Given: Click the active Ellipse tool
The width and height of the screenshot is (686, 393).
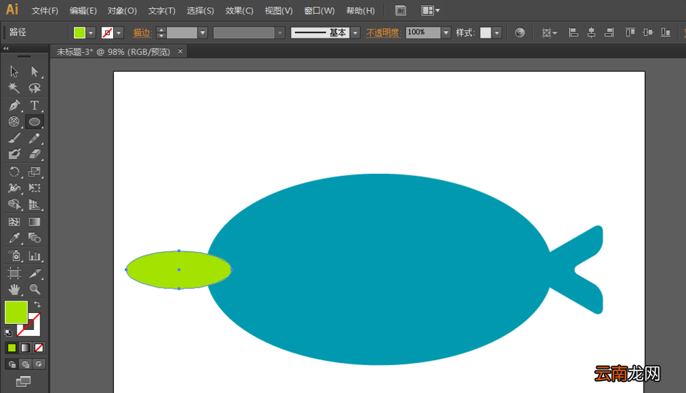Looking at the screenshot, I should [34, 122].
